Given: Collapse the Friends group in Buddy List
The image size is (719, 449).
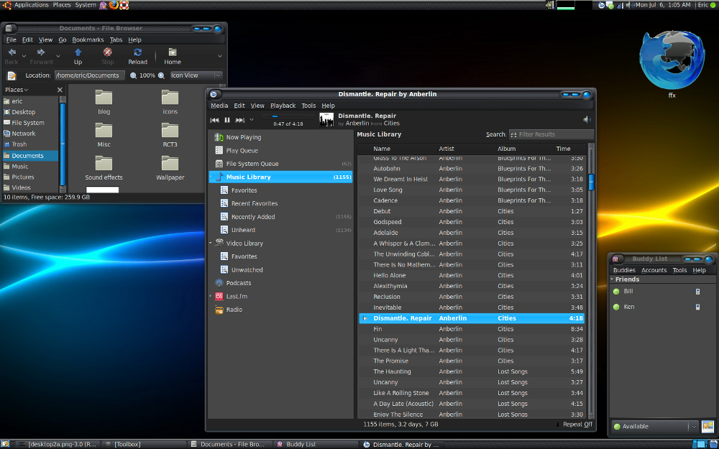Looking at the screenshot, I should pyautogui.click(x=612, y=279).
